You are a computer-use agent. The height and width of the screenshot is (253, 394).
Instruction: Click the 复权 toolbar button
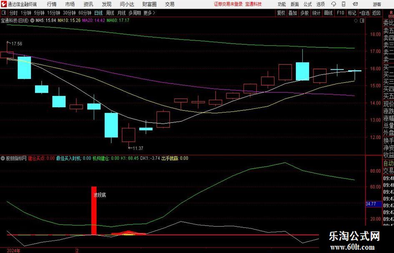(x=281, y=13)
